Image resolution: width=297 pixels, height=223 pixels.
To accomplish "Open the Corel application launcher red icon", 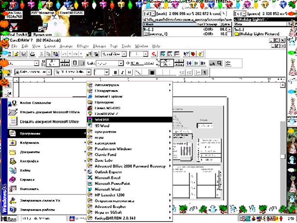I will (154, 54).
